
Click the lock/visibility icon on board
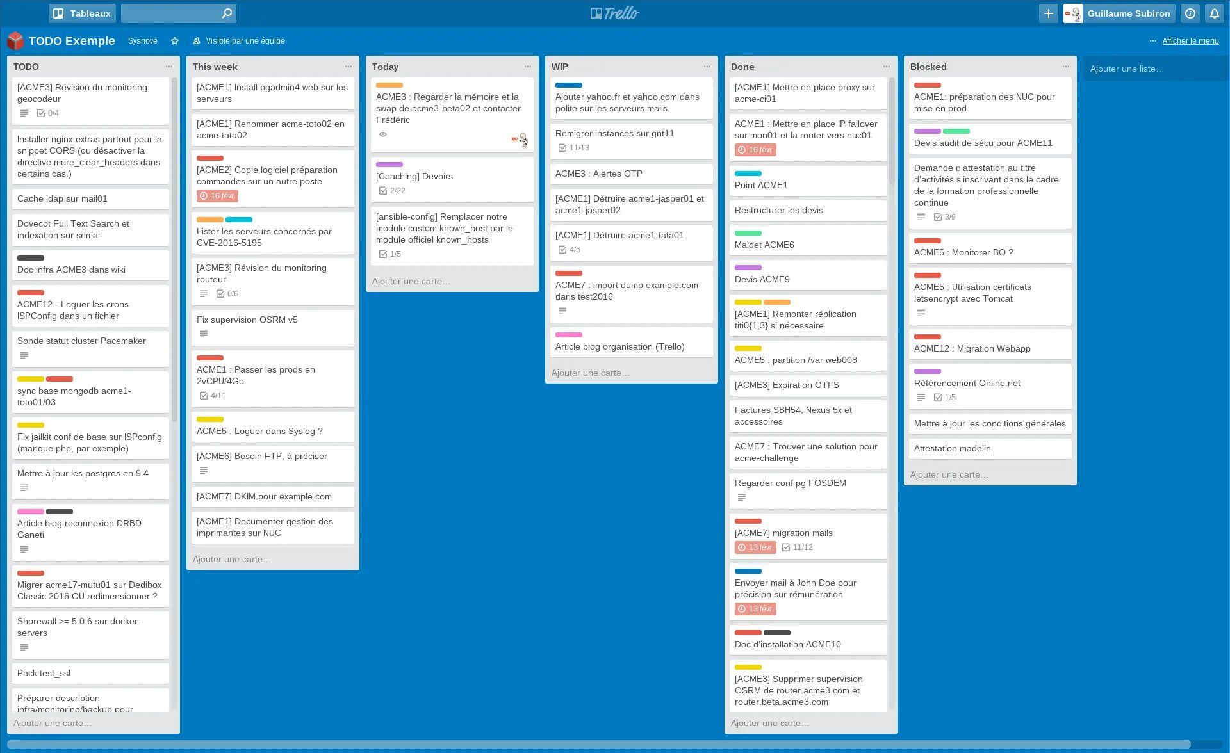(x=195, y=40)
